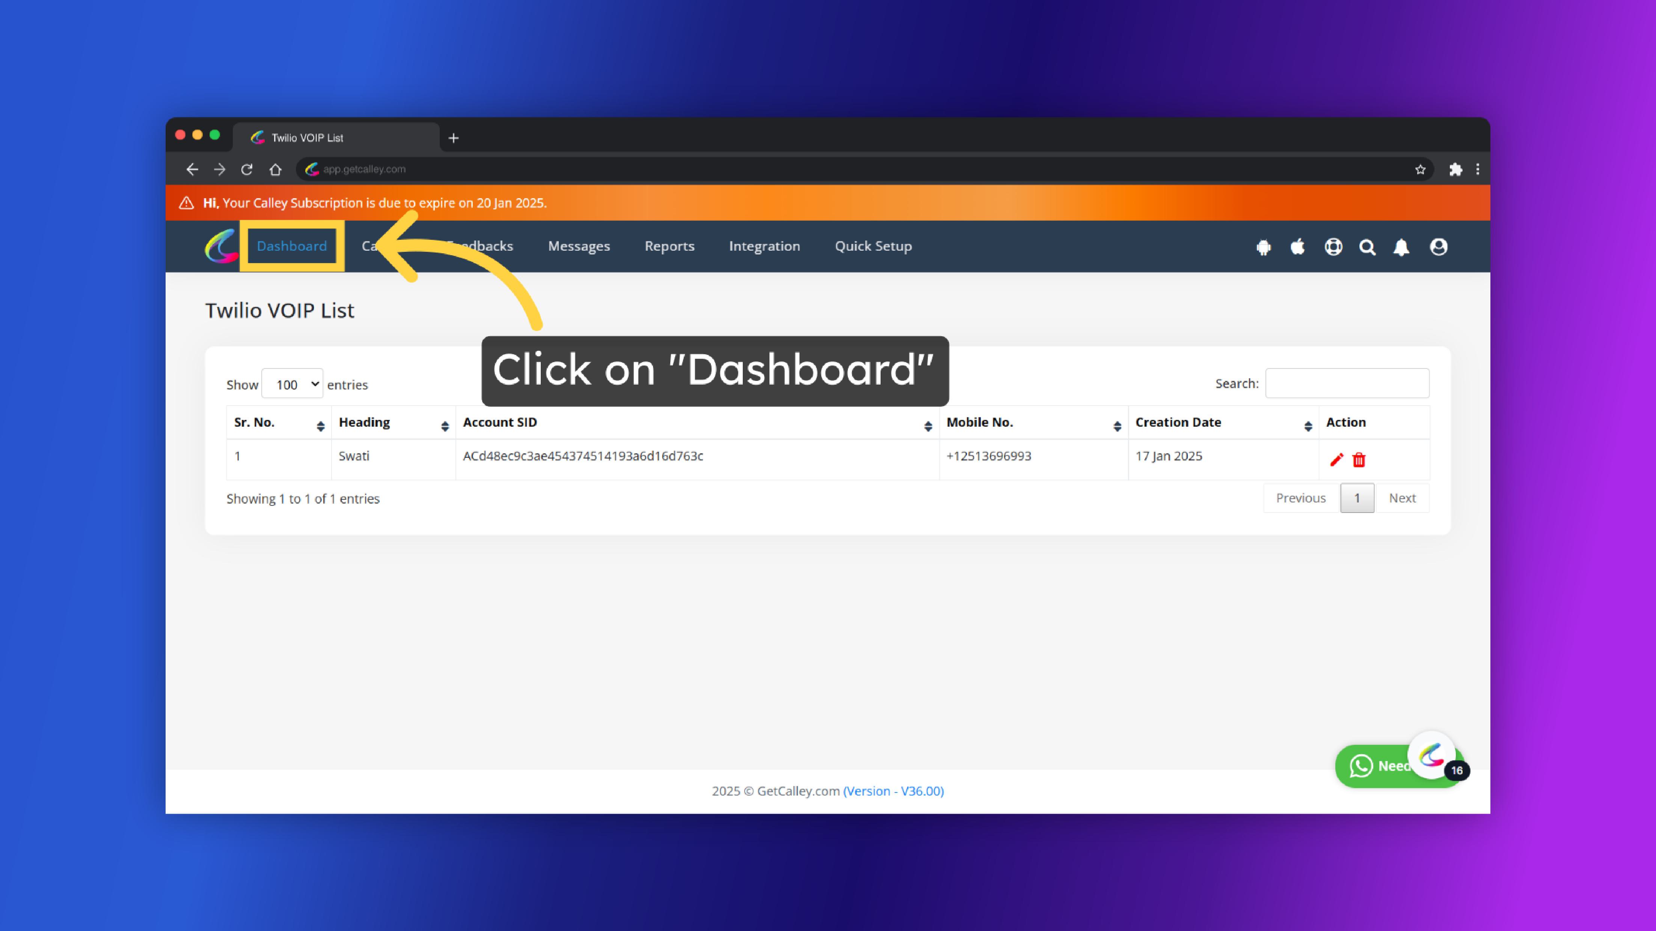This screenshot has width=1656, height=931.
Task: Open the browser three-dot menu
Action: pyautogui.click(x=1477, y=169)
